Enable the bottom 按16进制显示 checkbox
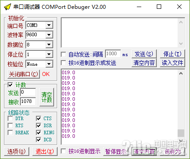 [x=63, y=151]
